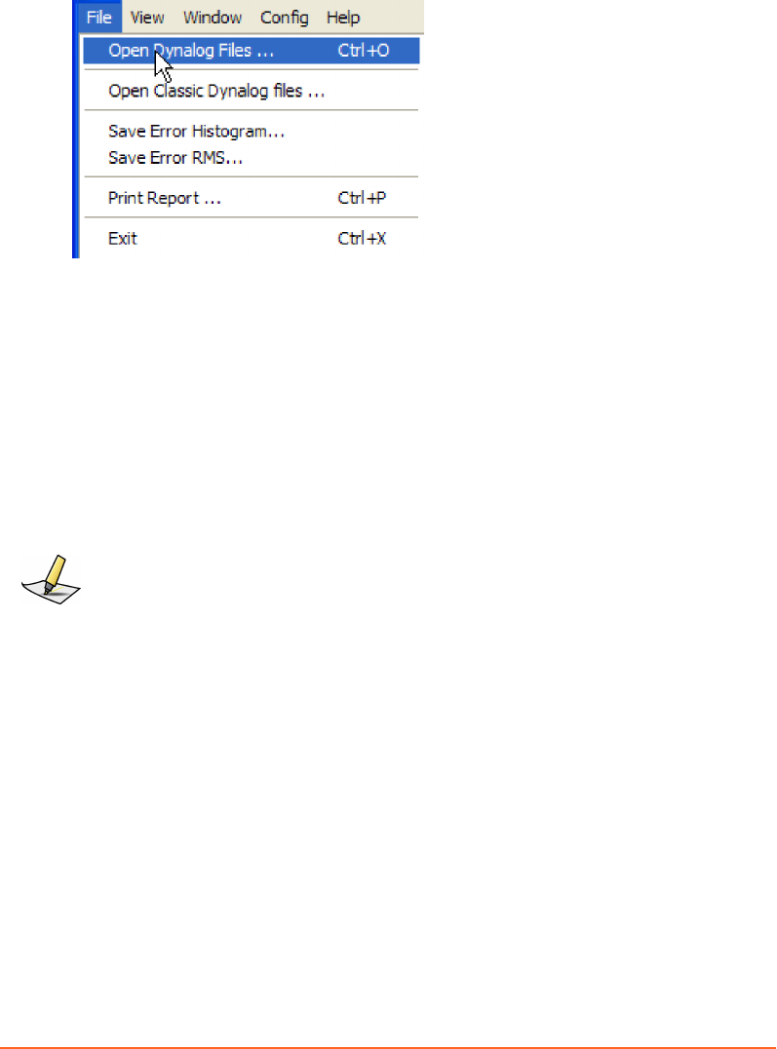This screenshot has height=1049, width=777.
Task: Select Print Report from File menu
Action: coord(251,198)
